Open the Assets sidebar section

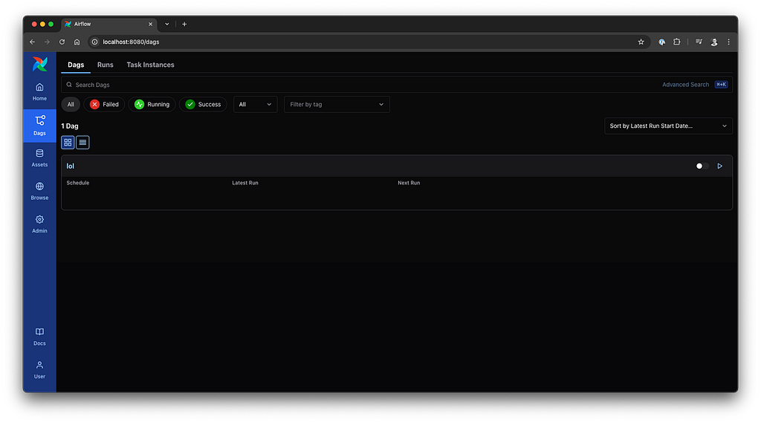pyautogui.click(x=40, y=158)
